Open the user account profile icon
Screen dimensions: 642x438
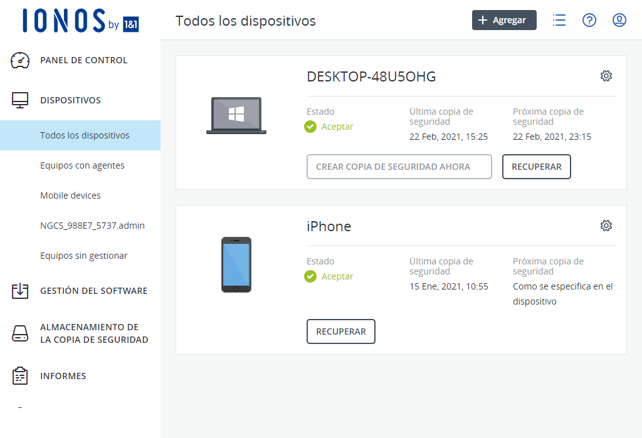click(619, 20)
